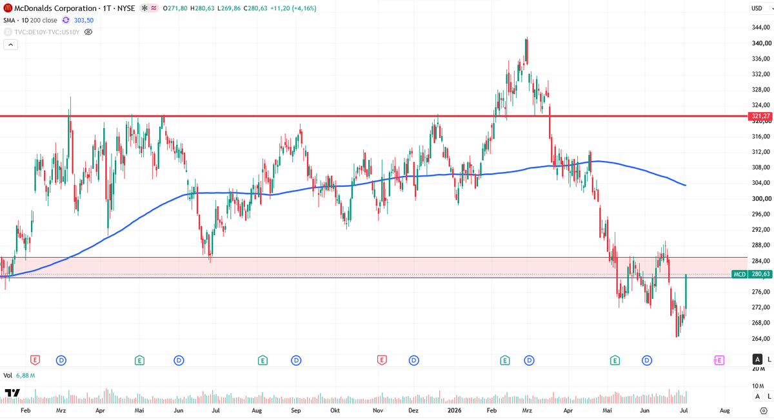
Task: Toggle log scale L on the price pane
Action: [769, 359]
